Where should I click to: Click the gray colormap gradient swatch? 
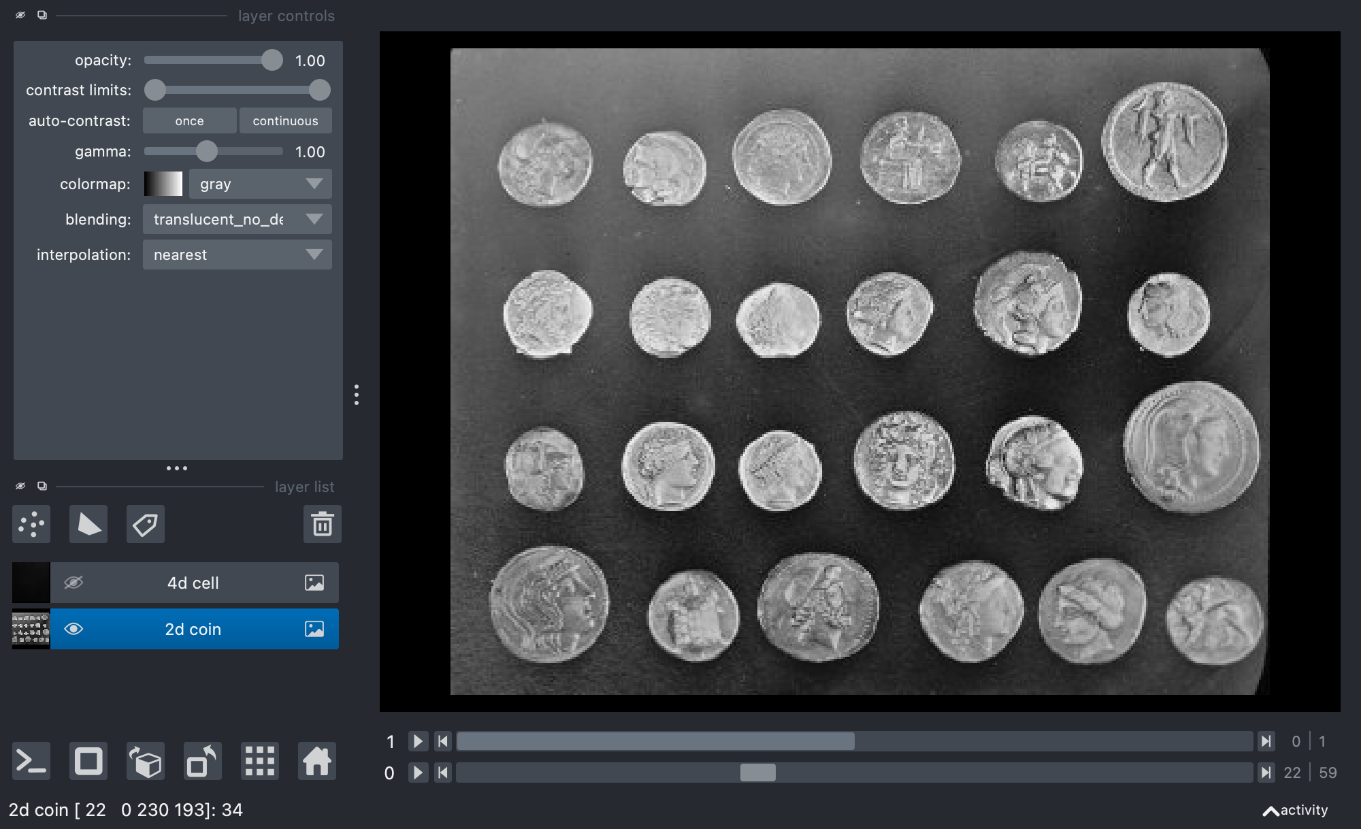[x=163, y=184]
